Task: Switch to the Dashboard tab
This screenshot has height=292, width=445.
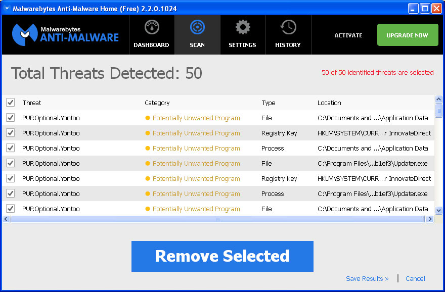Action: click(151, 34)
